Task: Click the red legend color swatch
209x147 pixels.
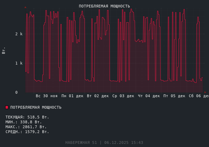Action: (7, 107)
